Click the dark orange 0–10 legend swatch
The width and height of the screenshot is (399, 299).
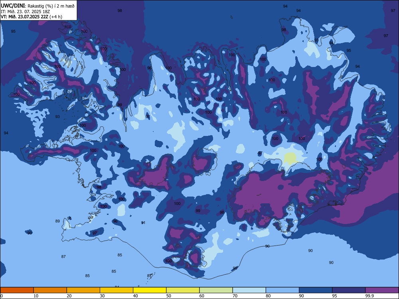[x=17, y=290]
